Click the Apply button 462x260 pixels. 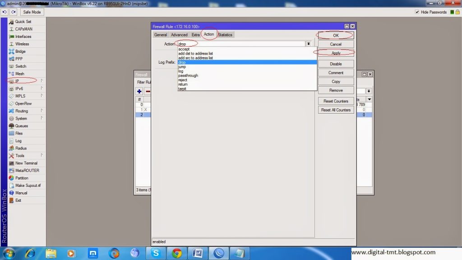[336, 53]
